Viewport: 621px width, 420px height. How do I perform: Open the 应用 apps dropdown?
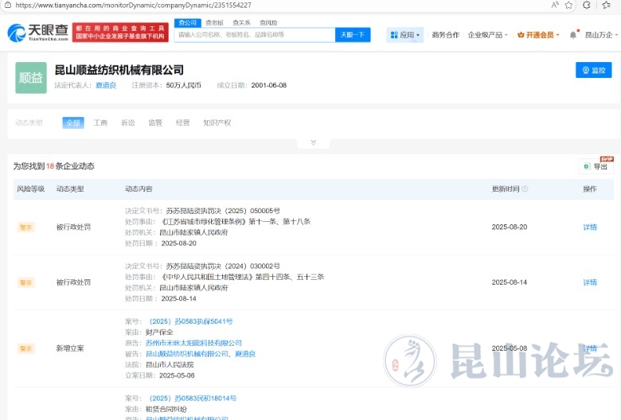pyautogui.click(x=404, y=35)
